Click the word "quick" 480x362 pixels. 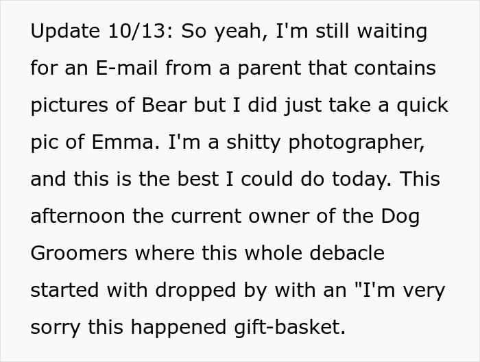(x=418, y=105)
